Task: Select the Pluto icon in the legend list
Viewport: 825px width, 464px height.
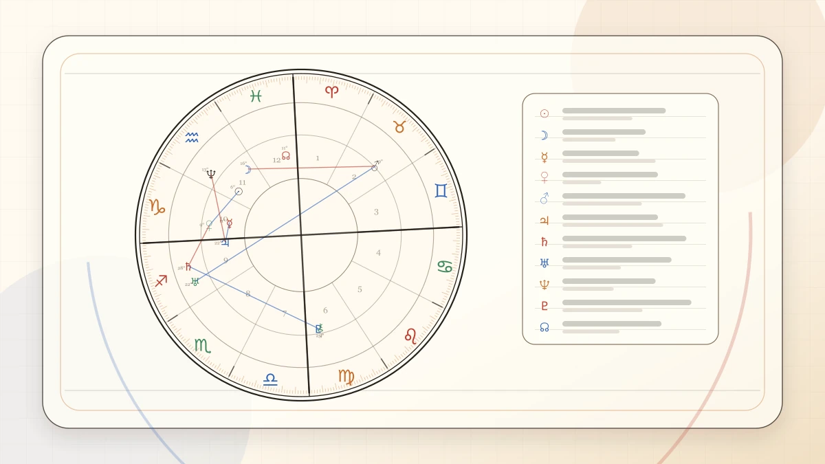Action: coord(544,306)
